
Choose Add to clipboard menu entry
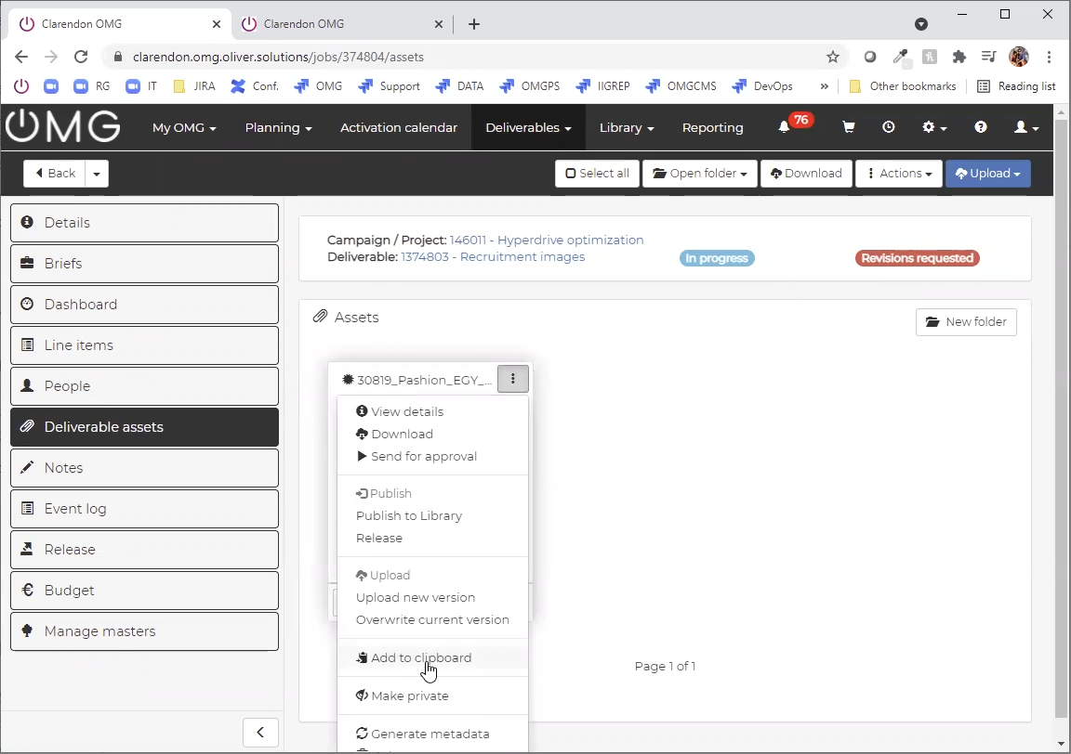[x=420, y=657]
